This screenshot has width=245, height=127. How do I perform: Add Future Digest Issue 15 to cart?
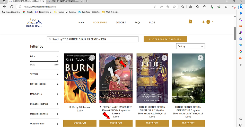click(152, 123)
